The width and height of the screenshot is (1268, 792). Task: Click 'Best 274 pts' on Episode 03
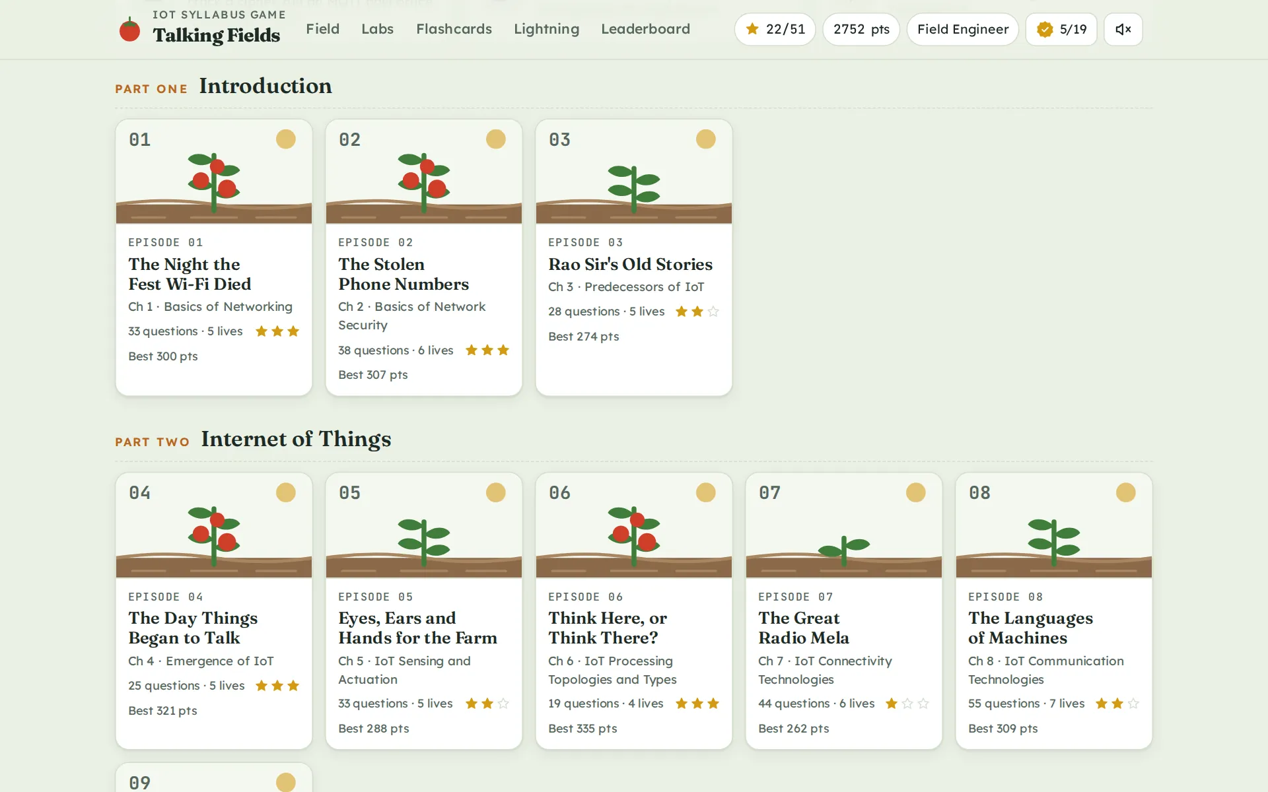[x=584, y=337]
